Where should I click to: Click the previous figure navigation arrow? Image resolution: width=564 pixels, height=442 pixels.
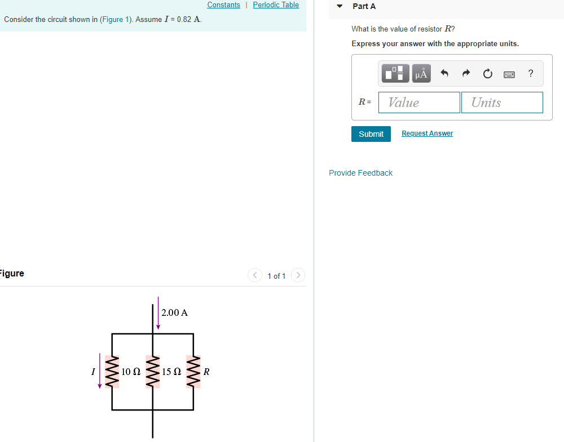(x=255, y=275)
